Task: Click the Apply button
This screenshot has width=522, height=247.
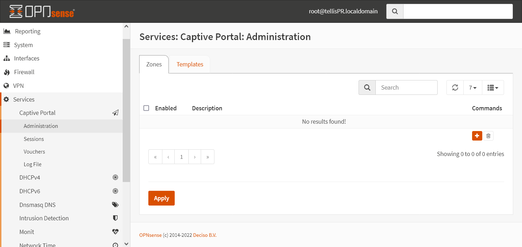Action: [x=161, y=198]
